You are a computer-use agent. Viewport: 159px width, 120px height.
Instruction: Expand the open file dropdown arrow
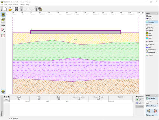coord(13,9)
